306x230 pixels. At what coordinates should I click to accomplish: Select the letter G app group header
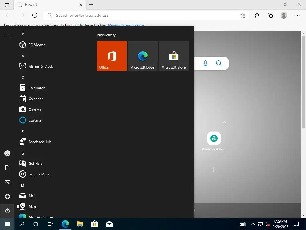tap(22, 153)
